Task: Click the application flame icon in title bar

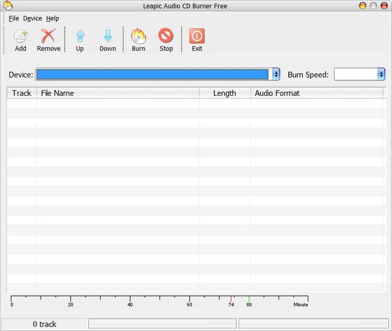Action: [x=7, y=5]
